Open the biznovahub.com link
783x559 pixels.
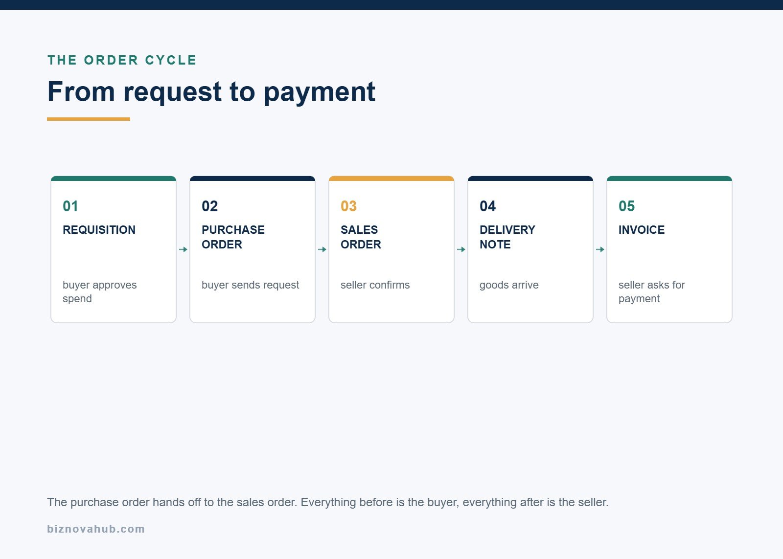(96, 529)
